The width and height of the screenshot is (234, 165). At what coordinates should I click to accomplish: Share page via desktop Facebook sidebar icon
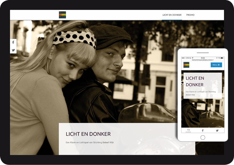tap(13, 42)
